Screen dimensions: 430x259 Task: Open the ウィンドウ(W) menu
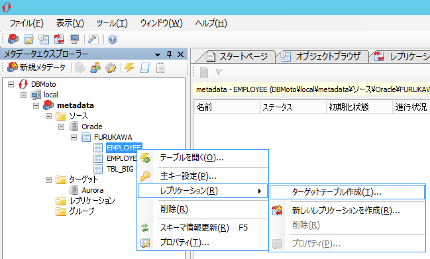point(161,23)
